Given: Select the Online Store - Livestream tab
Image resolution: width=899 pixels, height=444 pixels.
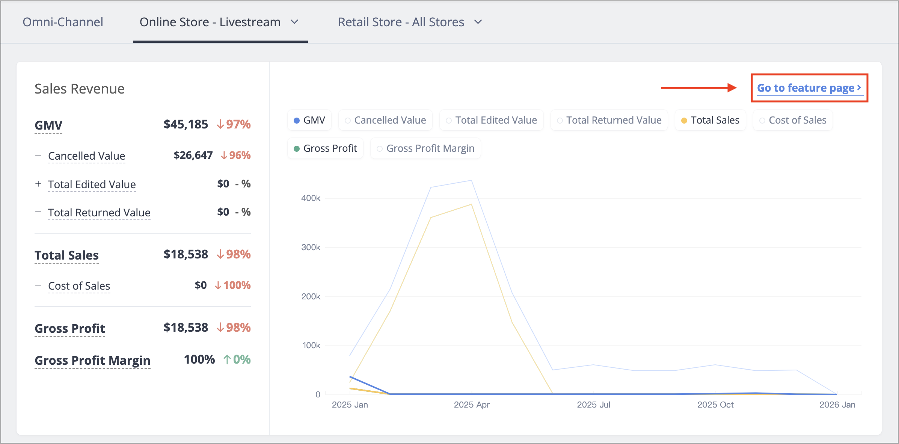Looking at the screenshot, I should click(210, 22).
